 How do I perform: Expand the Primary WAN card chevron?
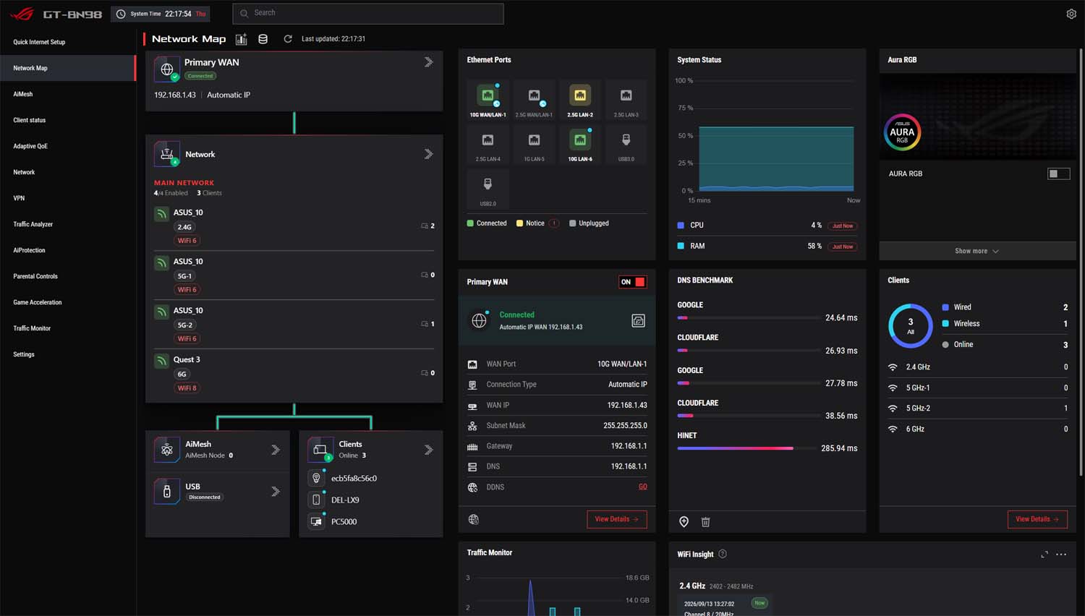[429, 62]
